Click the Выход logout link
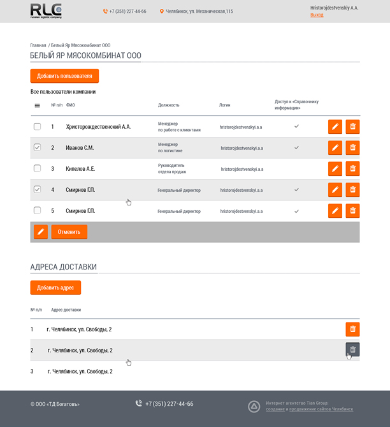Screen dimensions: 390x427 point(317,15)
